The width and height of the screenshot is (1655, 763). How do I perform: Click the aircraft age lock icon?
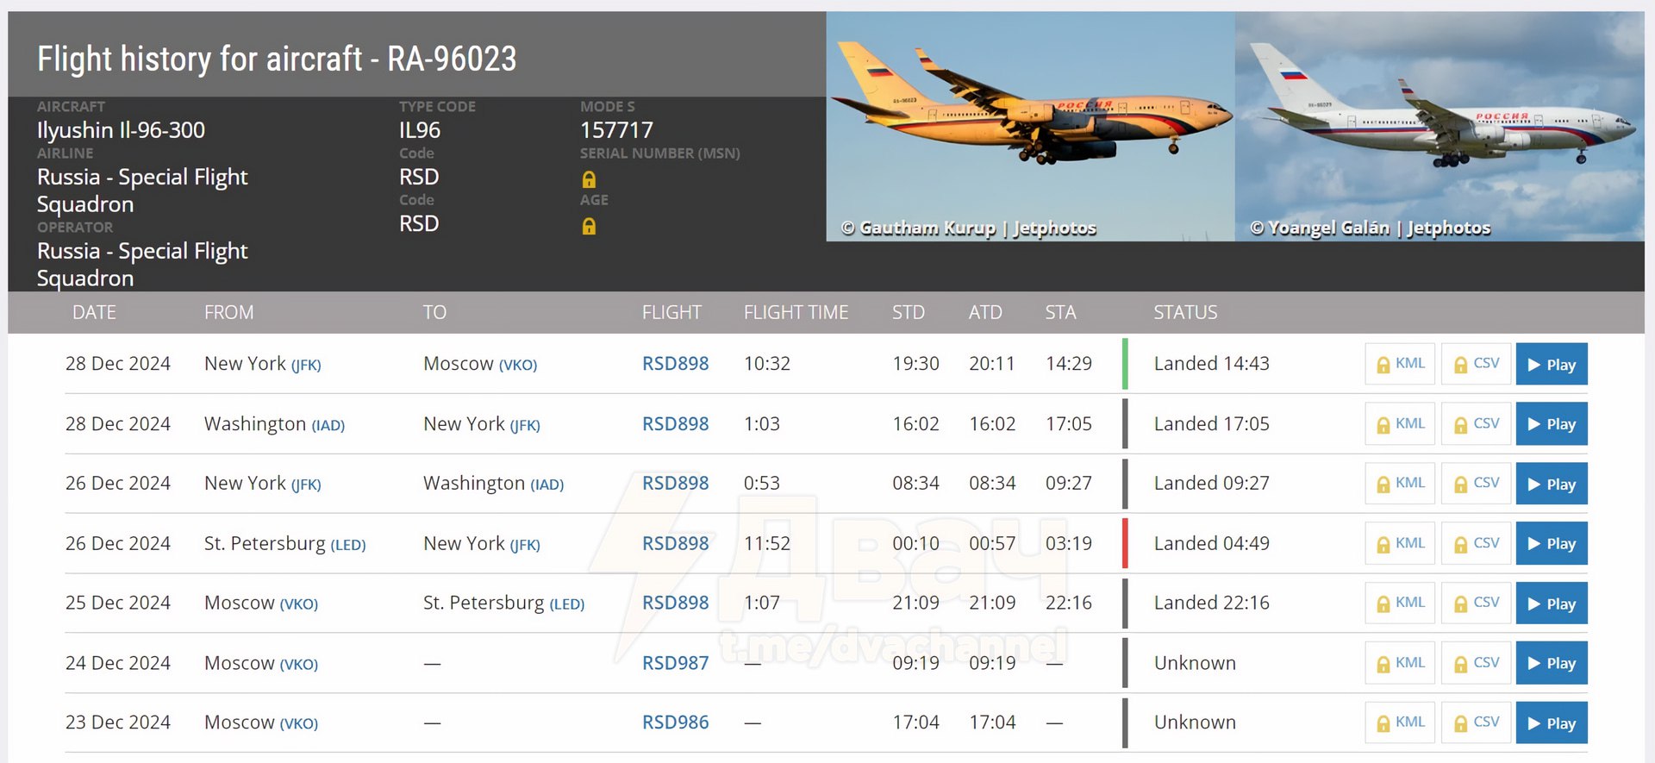click(589, 226)
